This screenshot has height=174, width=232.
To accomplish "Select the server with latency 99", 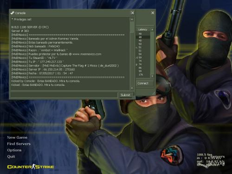I will pyautogui.click(x=143, y=71).
